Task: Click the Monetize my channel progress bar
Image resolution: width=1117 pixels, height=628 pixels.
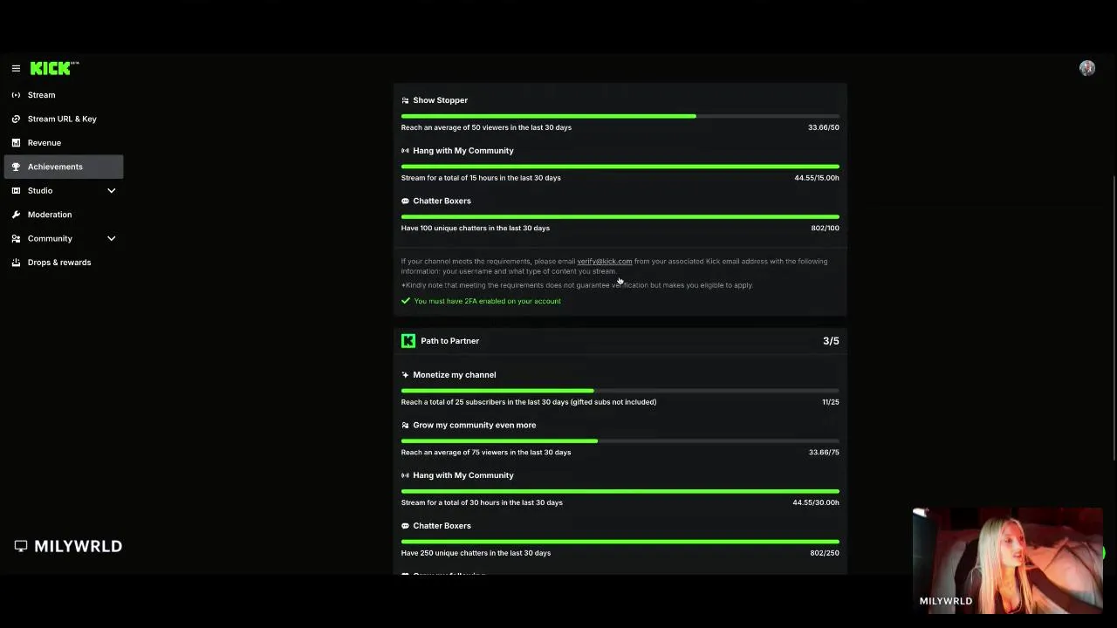Action: 620,391
